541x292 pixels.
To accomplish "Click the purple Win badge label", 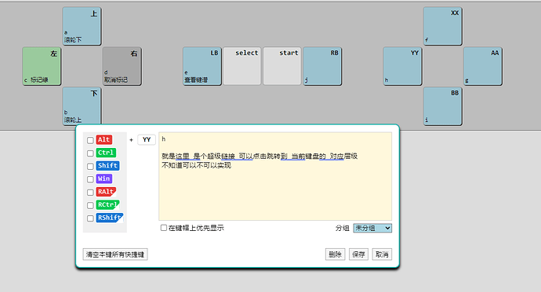I will click(103, 178).
